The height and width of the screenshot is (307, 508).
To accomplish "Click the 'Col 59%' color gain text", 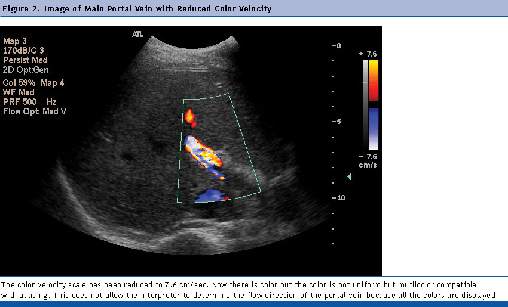I will pyautogui.click(x=19, y=83).
